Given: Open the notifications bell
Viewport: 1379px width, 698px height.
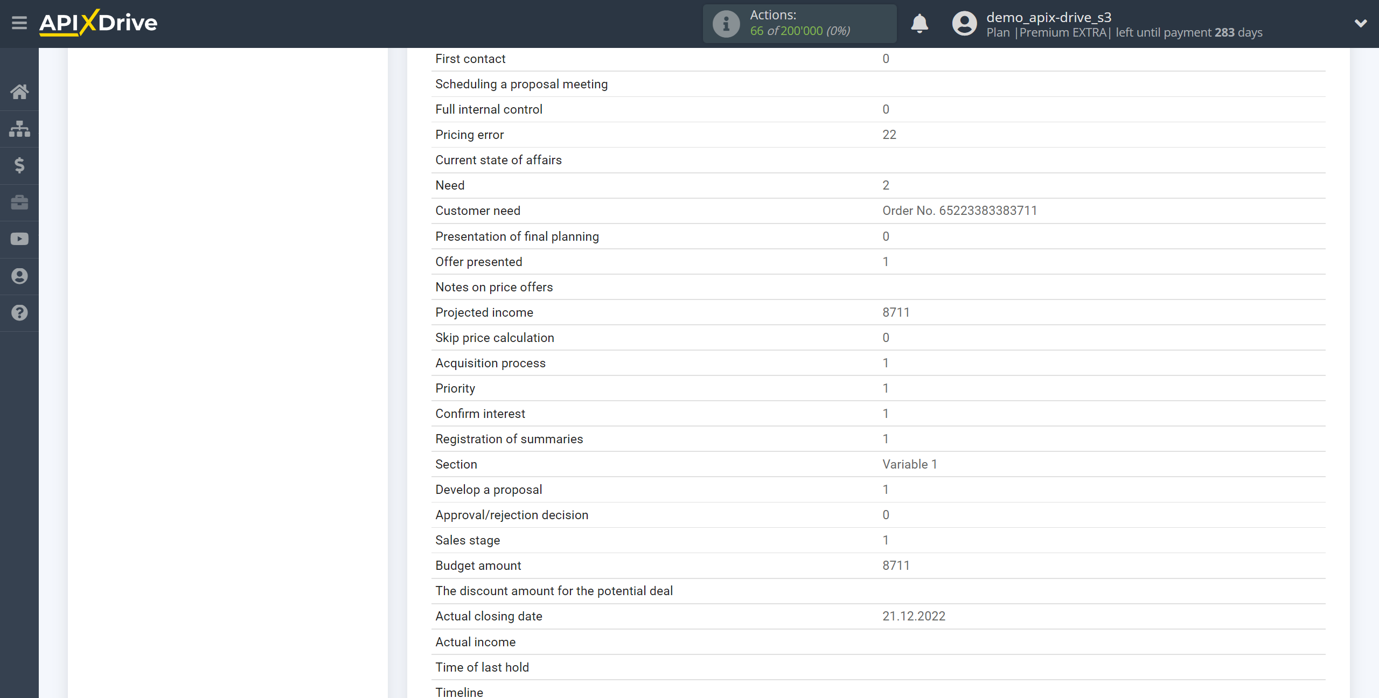Looking at the screenshot, I should (x=920, y=24).
